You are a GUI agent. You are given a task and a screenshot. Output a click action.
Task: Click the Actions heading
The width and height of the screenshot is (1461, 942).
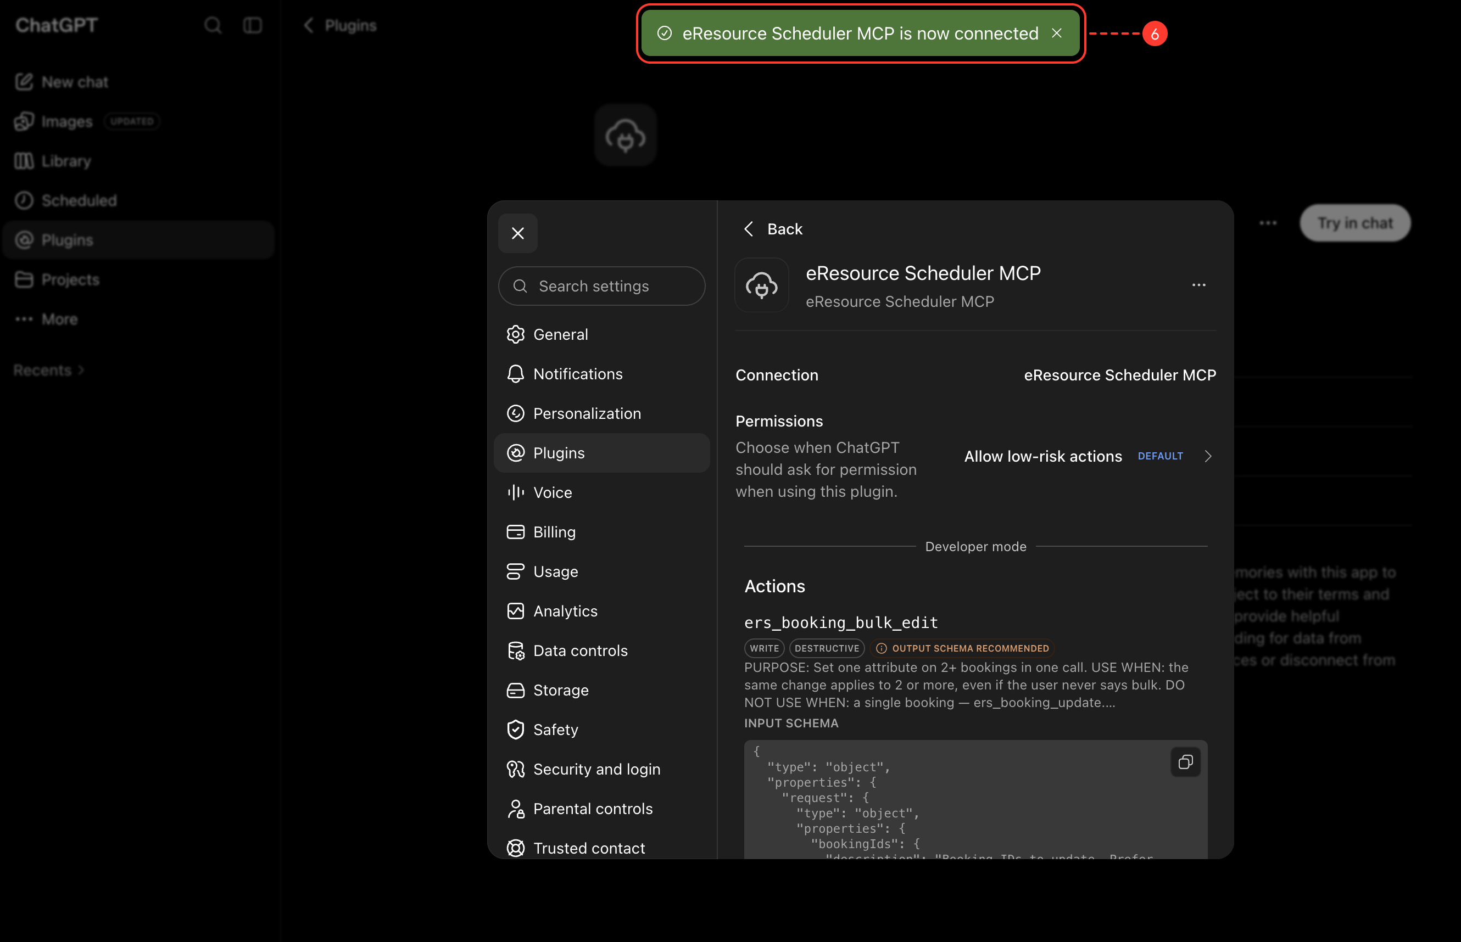(774, 586)
